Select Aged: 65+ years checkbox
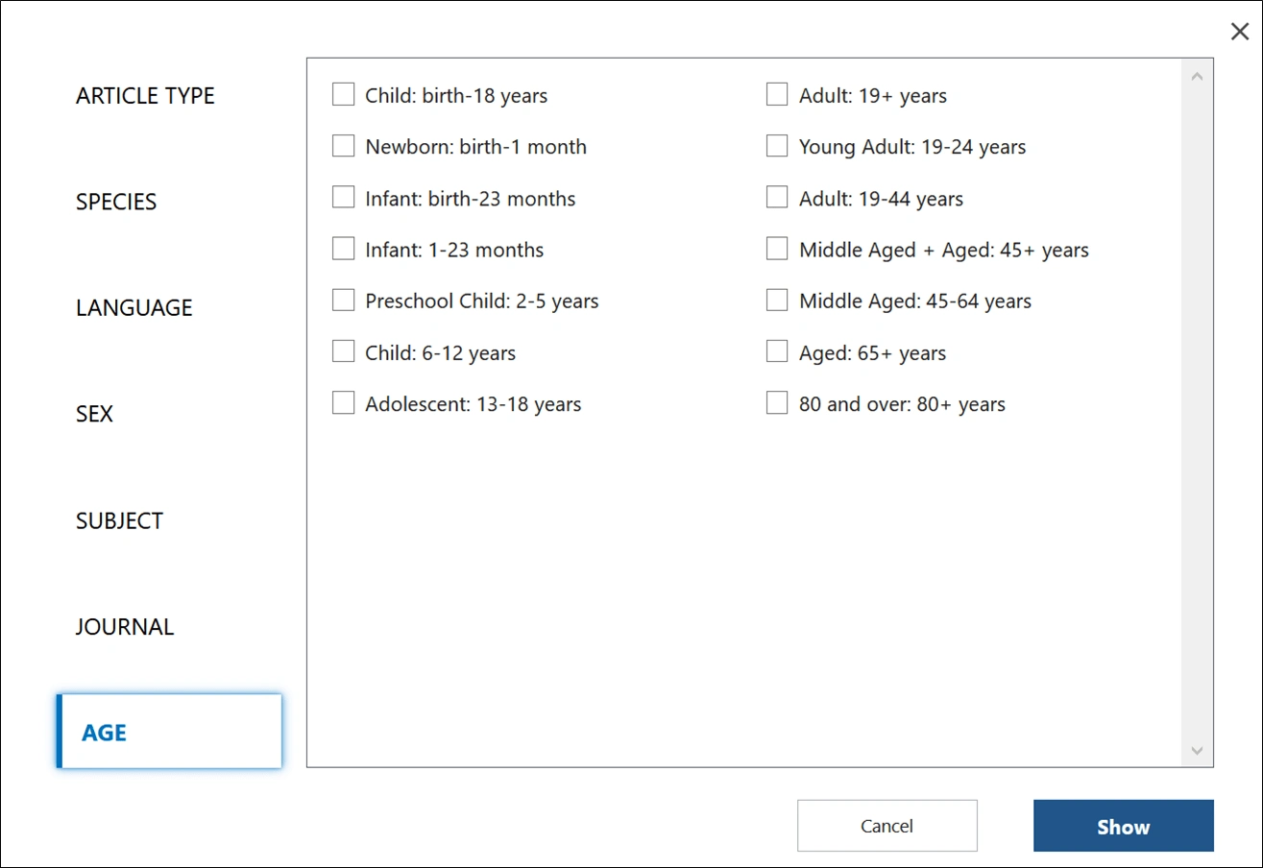This screenshot has height=868, width=1263. [777, 352]
